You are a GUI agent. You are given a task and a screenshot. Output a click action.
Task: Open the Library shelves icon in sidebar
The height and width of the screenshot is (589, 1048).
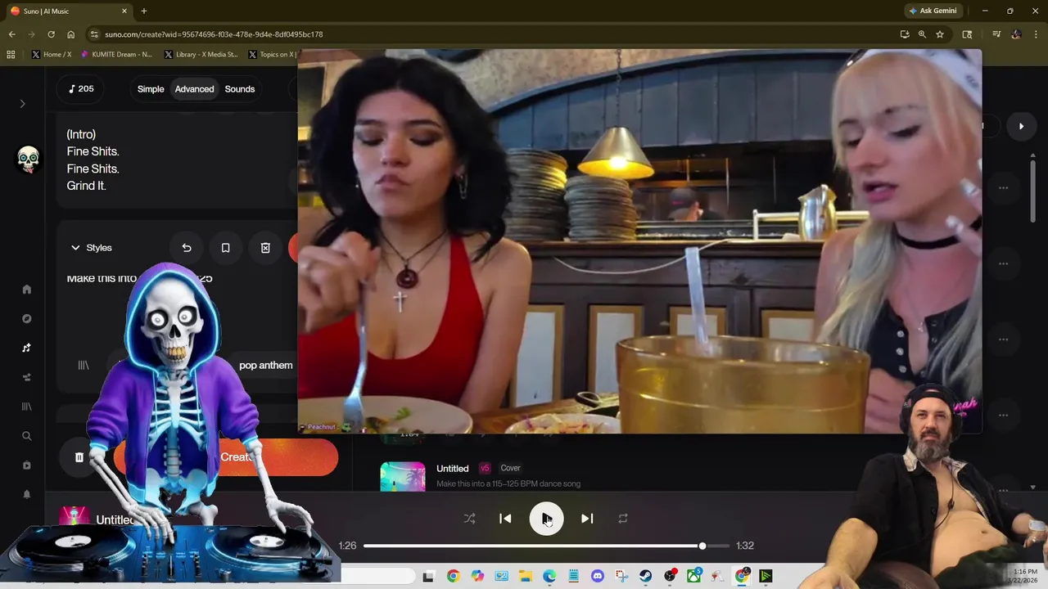point(26,407)
